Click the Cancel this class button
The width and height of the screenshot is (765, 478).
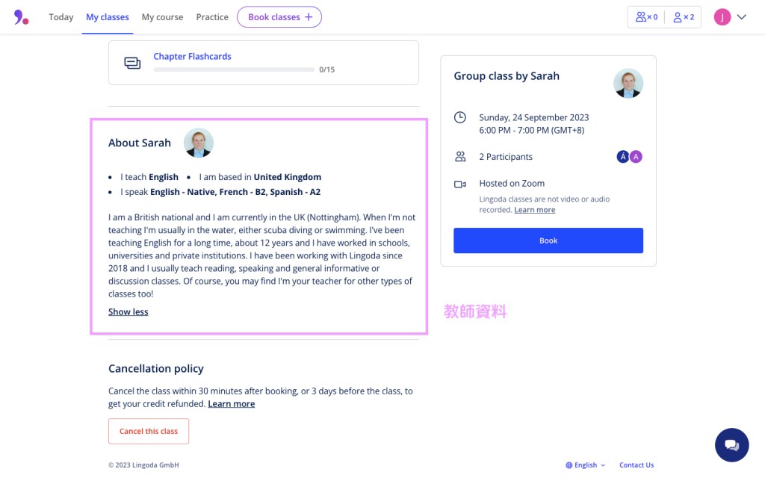(x=149, y=431)
